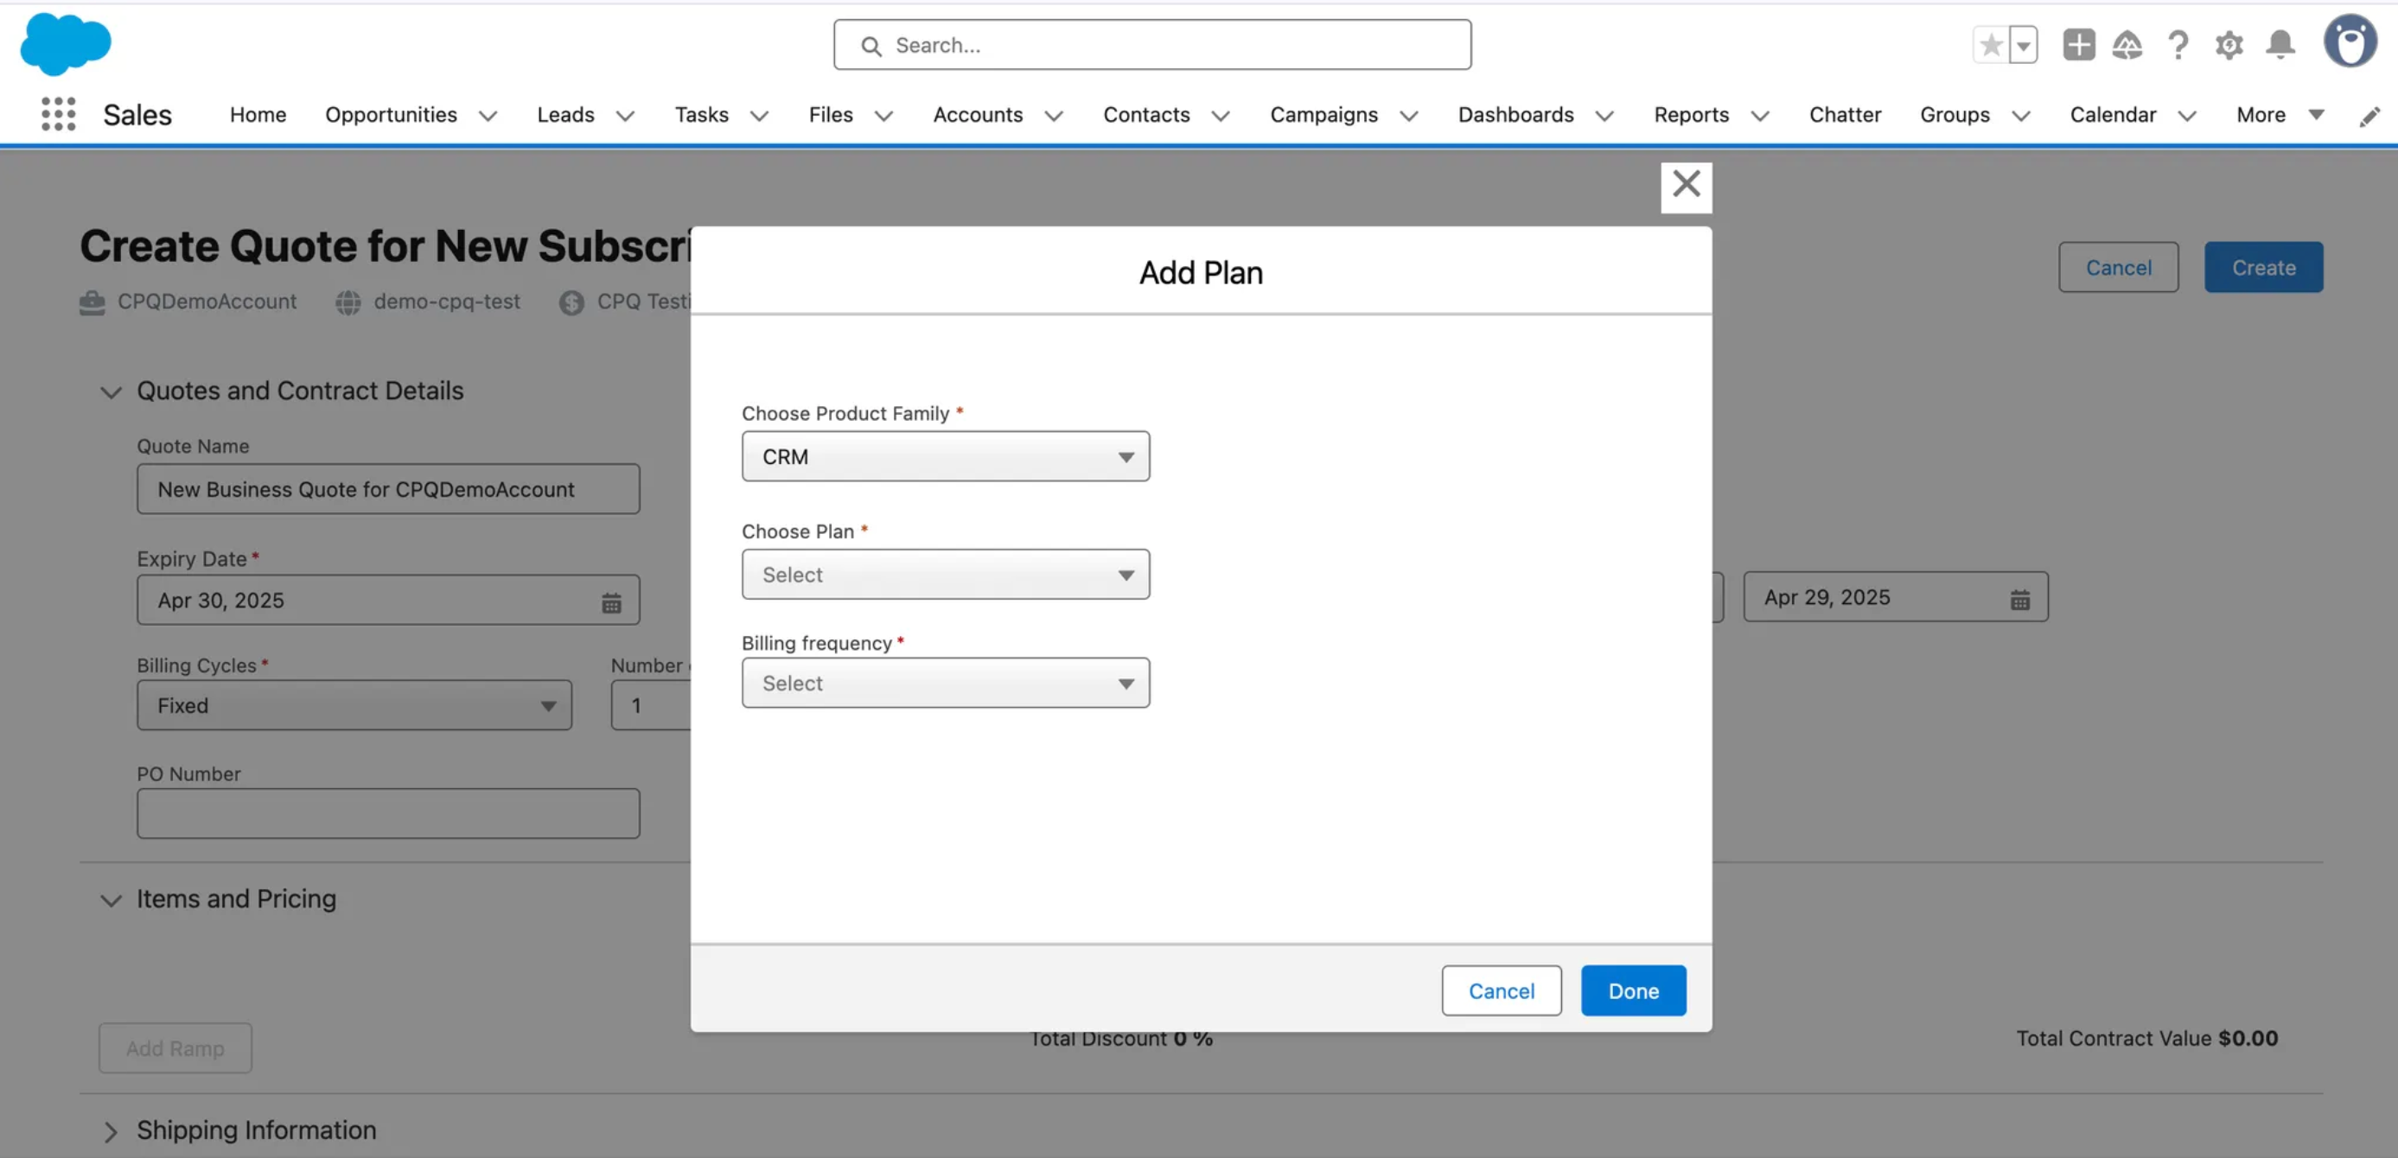Open the App Launcher grid

[58, 113]
